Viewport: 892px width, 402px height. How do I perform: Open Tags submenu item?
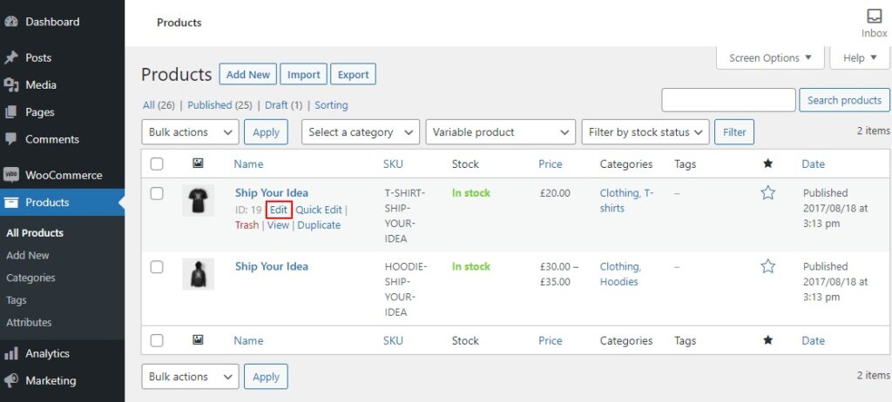(17, 300)
